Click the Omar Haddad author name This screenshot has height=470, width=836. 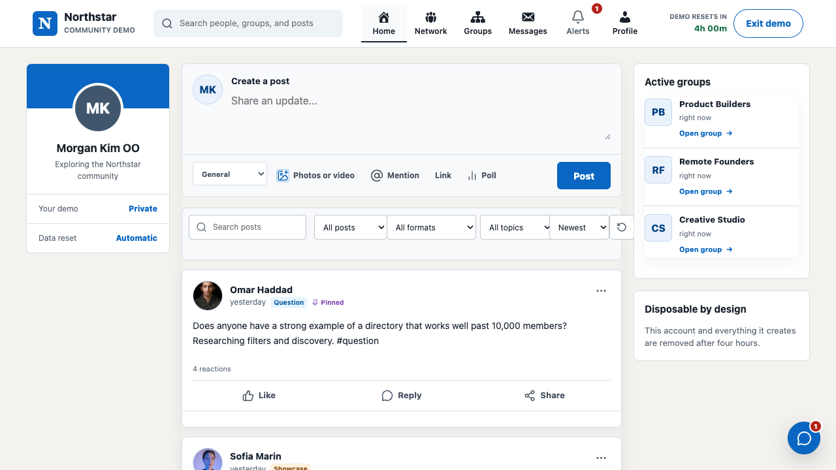(x=261, y=290)
